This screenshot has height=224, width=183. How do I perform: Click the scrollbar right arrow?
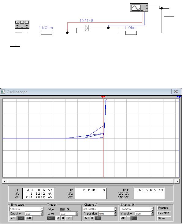[177, 181]
